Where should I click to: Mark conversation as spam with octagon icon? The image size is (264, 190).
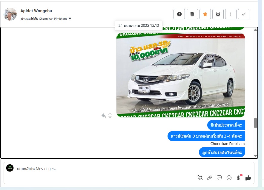(179, 14)
